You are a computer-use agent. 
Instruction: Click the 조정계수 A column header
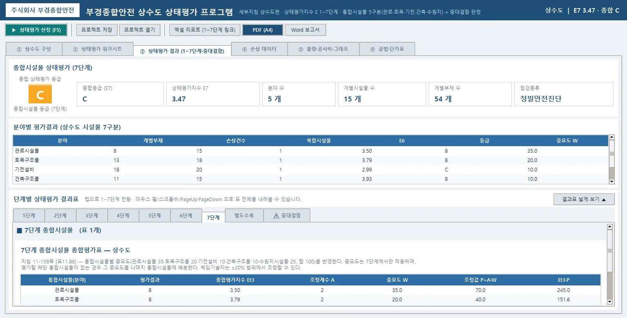click(322, 280)
